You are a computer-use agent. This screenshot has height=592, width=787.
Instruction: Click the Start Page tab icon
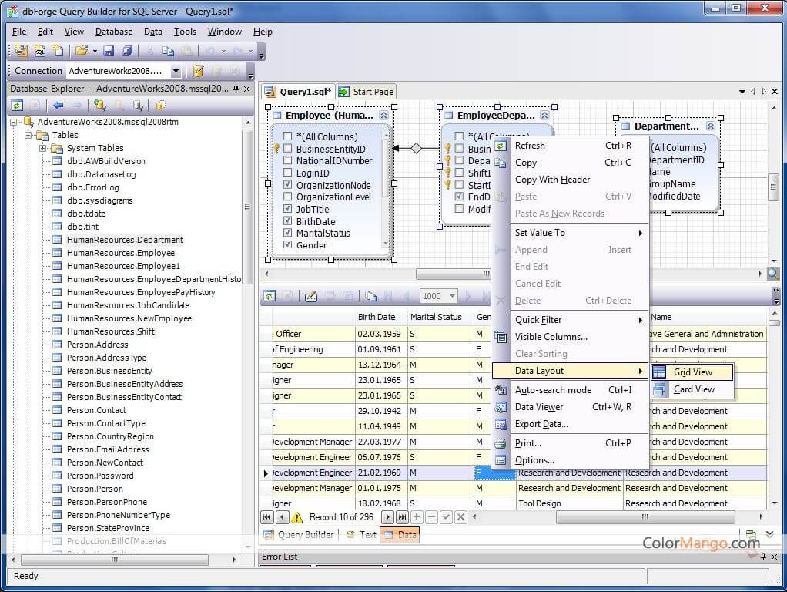[x=343, y=92]
